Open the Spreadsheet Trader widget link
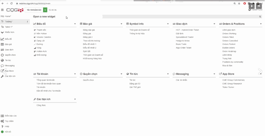The image size is (265, 136). [x=184, y=37]
